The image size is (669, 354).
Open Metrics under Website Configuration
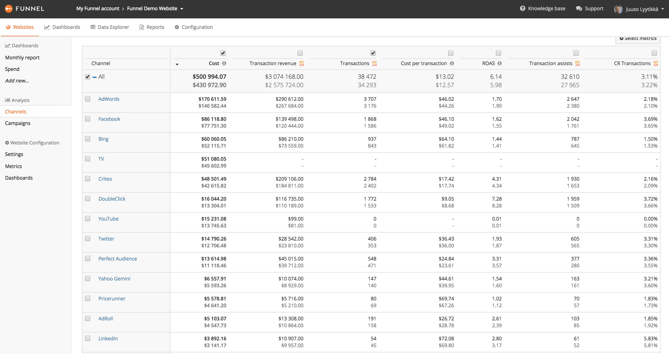click(13, 166)
